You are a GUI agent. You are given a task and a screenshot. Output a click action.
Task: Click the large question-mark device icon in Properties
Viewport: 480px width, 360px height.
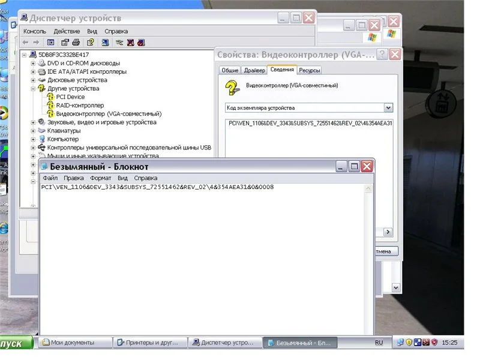click(232, 88)
